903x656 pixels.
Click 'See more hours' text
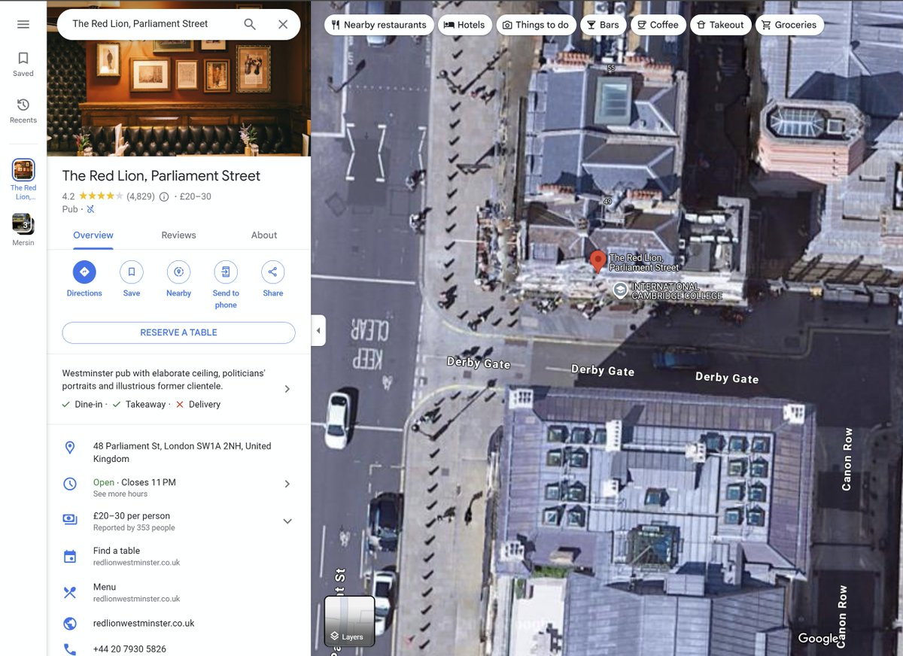120,494
